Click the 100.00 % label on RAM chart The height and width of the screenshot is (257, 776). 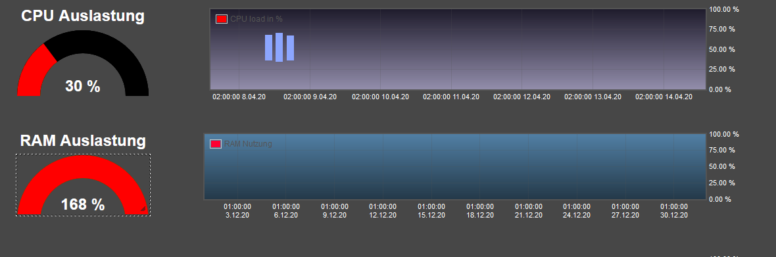pos(724,134)
